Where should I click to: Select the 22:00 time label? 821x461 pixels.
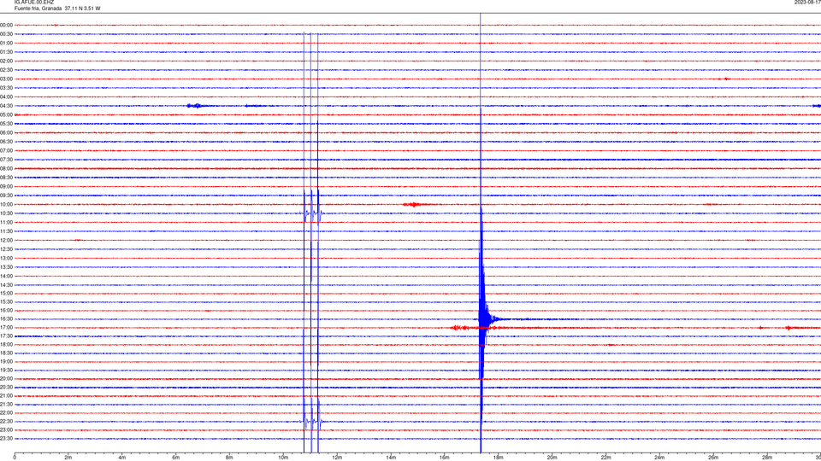coord(6,413)
